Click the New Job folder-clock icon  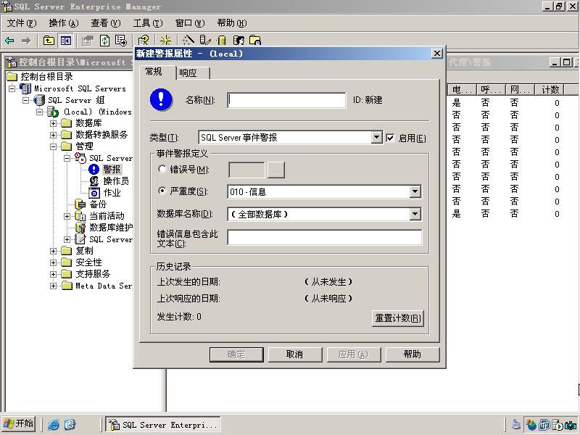click(255, 41)
